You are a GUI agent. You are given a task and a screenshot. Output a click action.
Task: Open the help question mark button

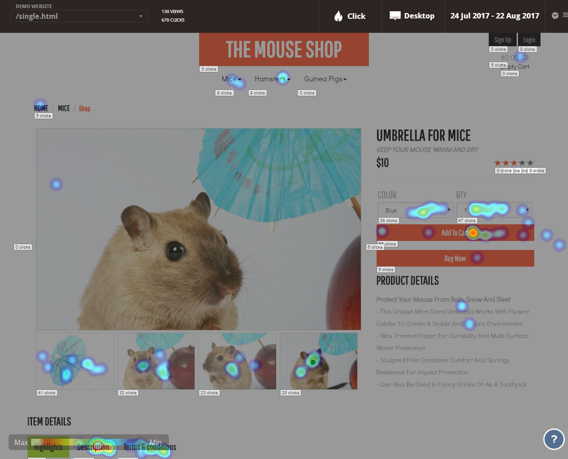554,439
